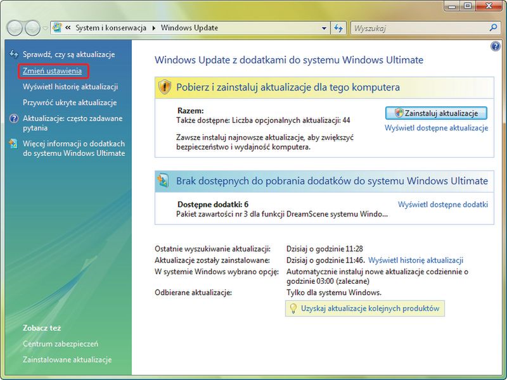
Task: Close the Windows Update window
Action: click(489, 6)
